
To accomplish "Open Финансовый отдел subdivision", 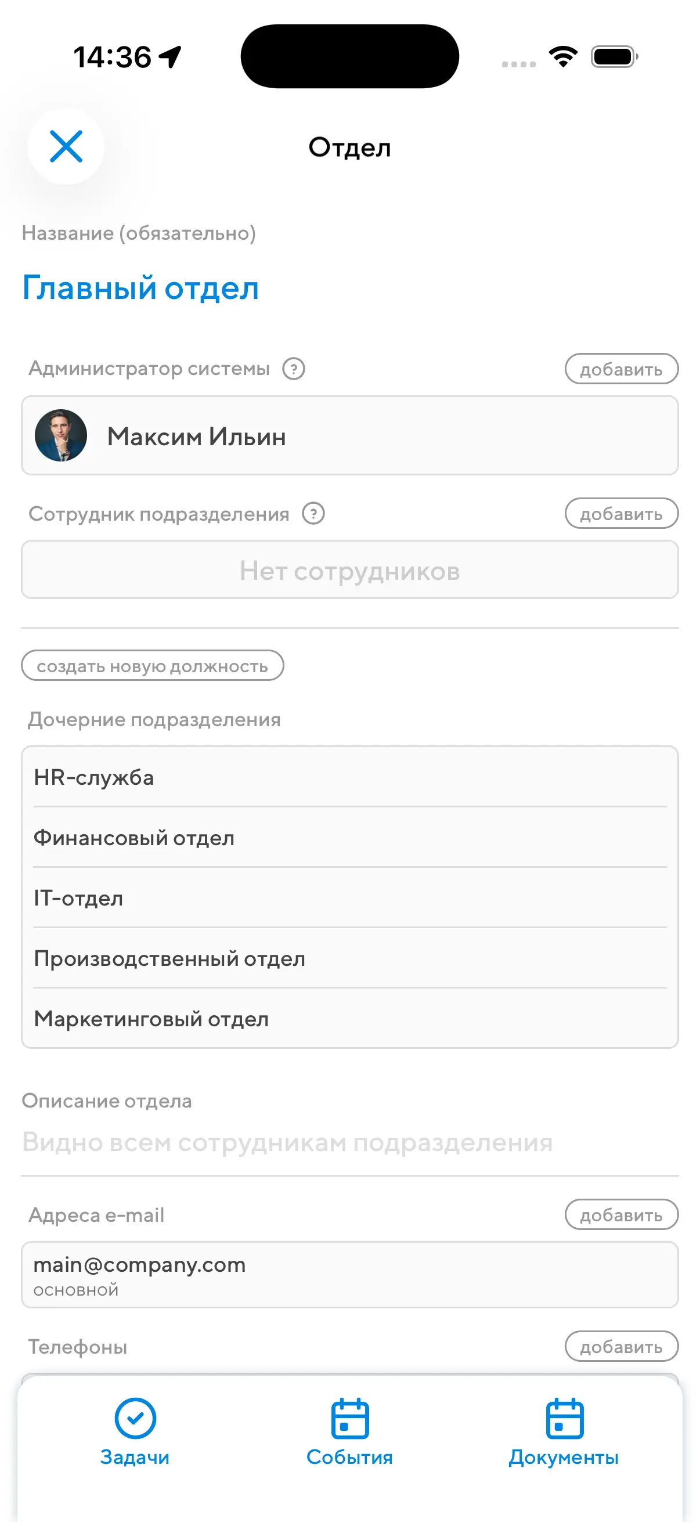I will tap(349, 838).
